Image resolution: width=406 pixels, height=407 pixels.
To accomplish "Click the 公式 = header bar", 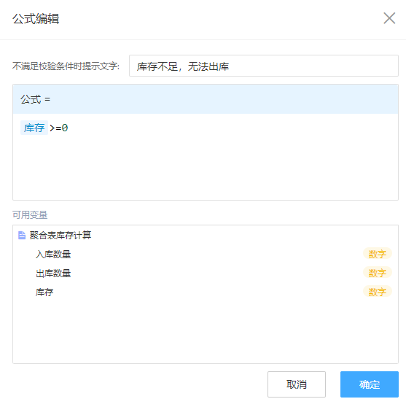I will pos(206,99).
